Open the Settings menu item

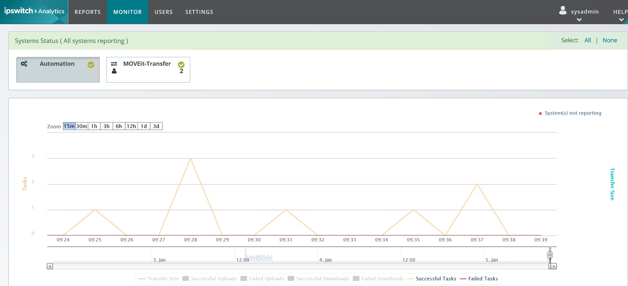click(199, 12)
